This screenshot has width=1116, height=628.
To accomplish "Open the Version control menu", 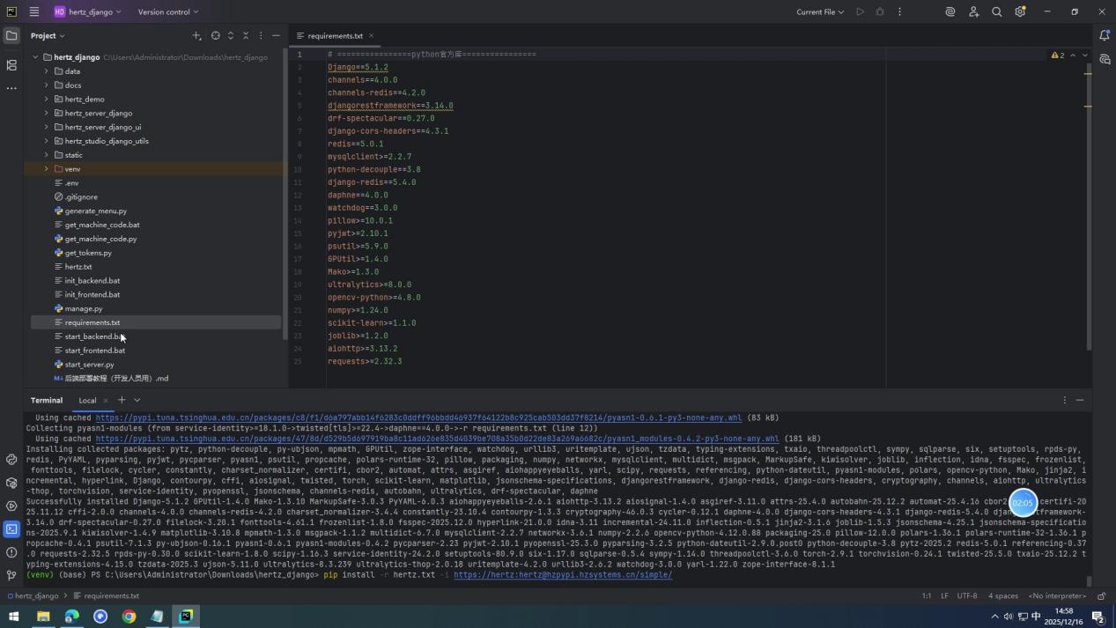I will coord(167,11).
